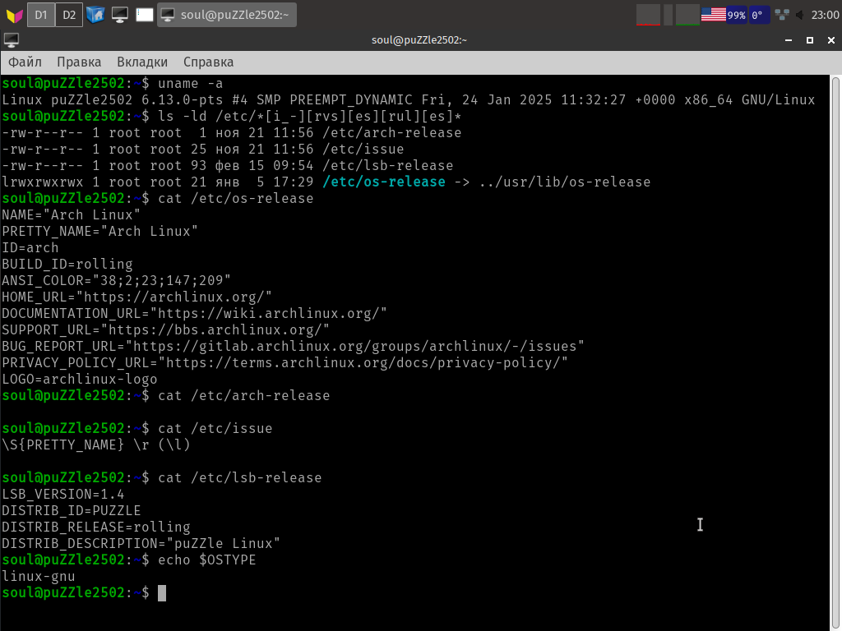
Task: Switch keyboard layout via US flag
Action: click(714, 15)
